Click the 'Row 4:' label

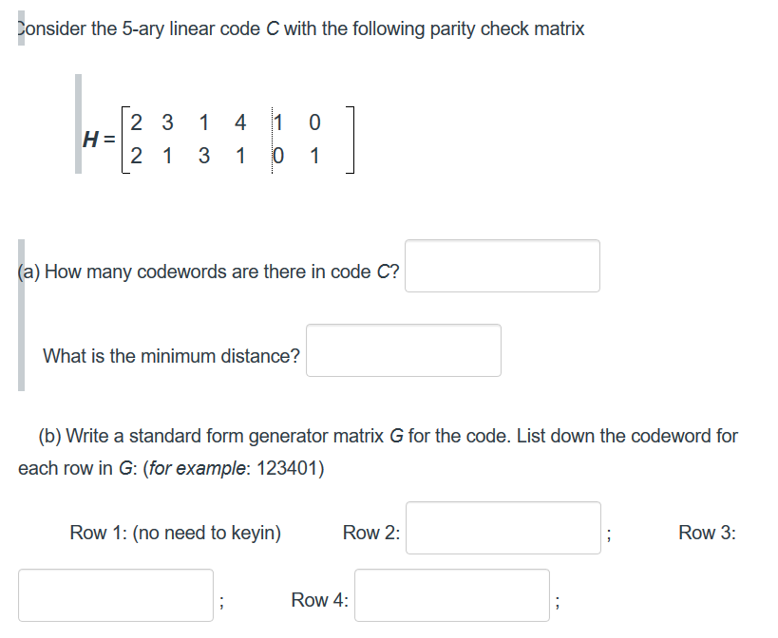tap(319, 600)
